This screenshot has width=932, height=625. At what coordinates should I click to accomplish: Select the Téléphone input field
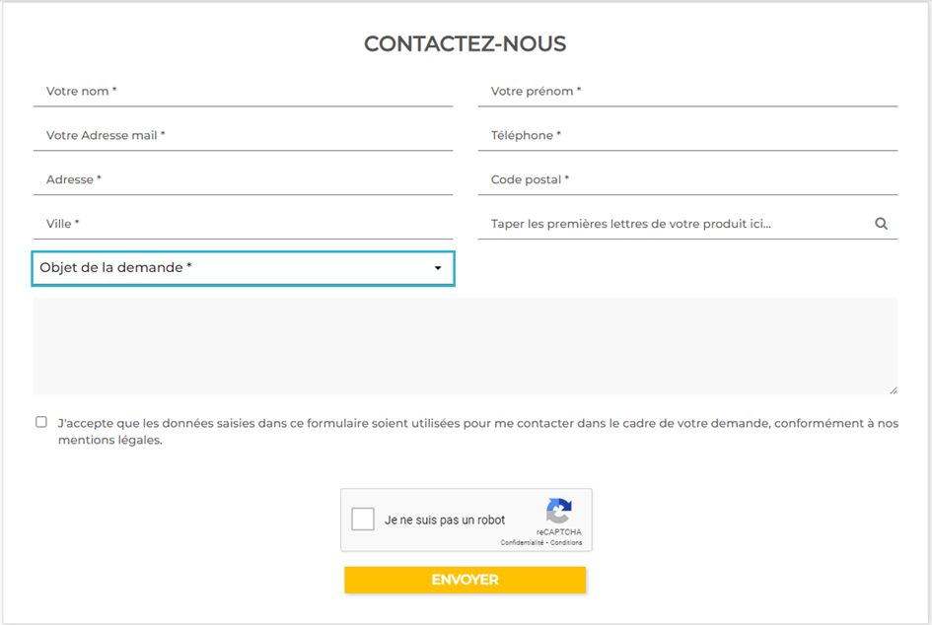point(687,135)
